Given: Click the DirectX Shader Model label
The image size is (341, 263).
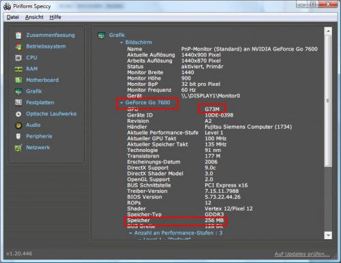Looking at the screenshot, I should (x=155, y=174).
